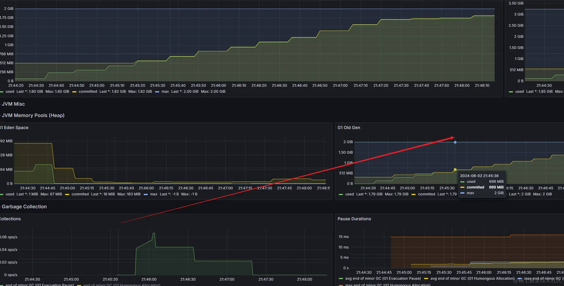Toggle 'commited' series in G1 Eden Space legend
This screenshot has height=286, width=564.
click(x=80, y=194)
